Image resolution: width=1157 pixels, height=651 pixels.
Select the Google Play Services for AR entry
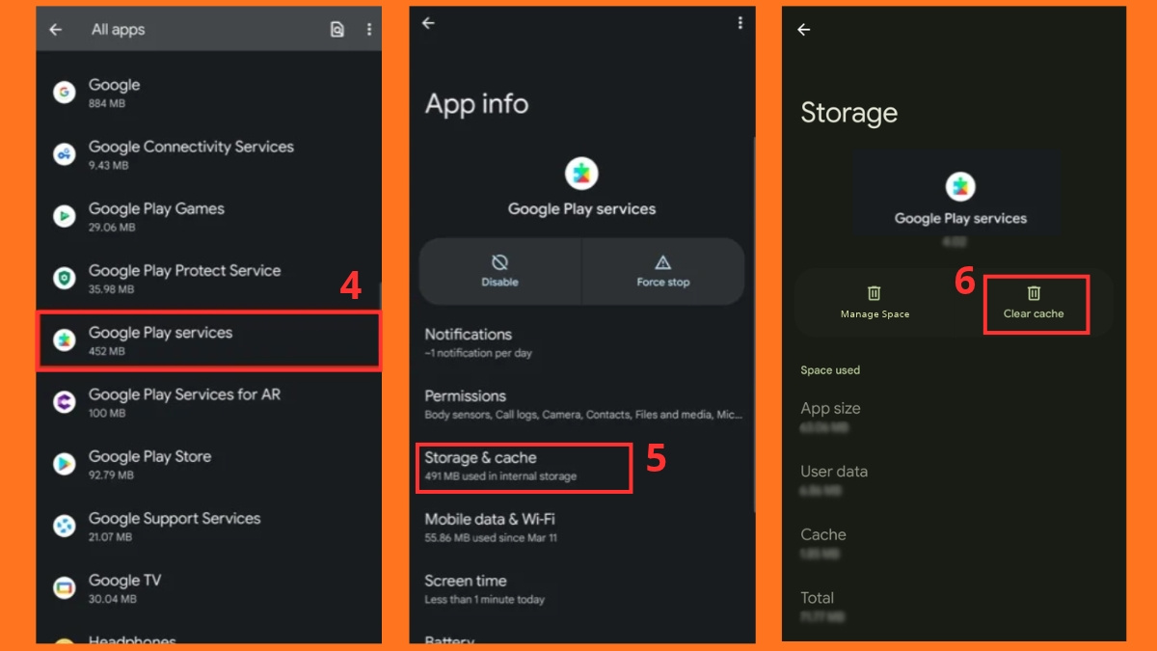click(x=184, y=402)
